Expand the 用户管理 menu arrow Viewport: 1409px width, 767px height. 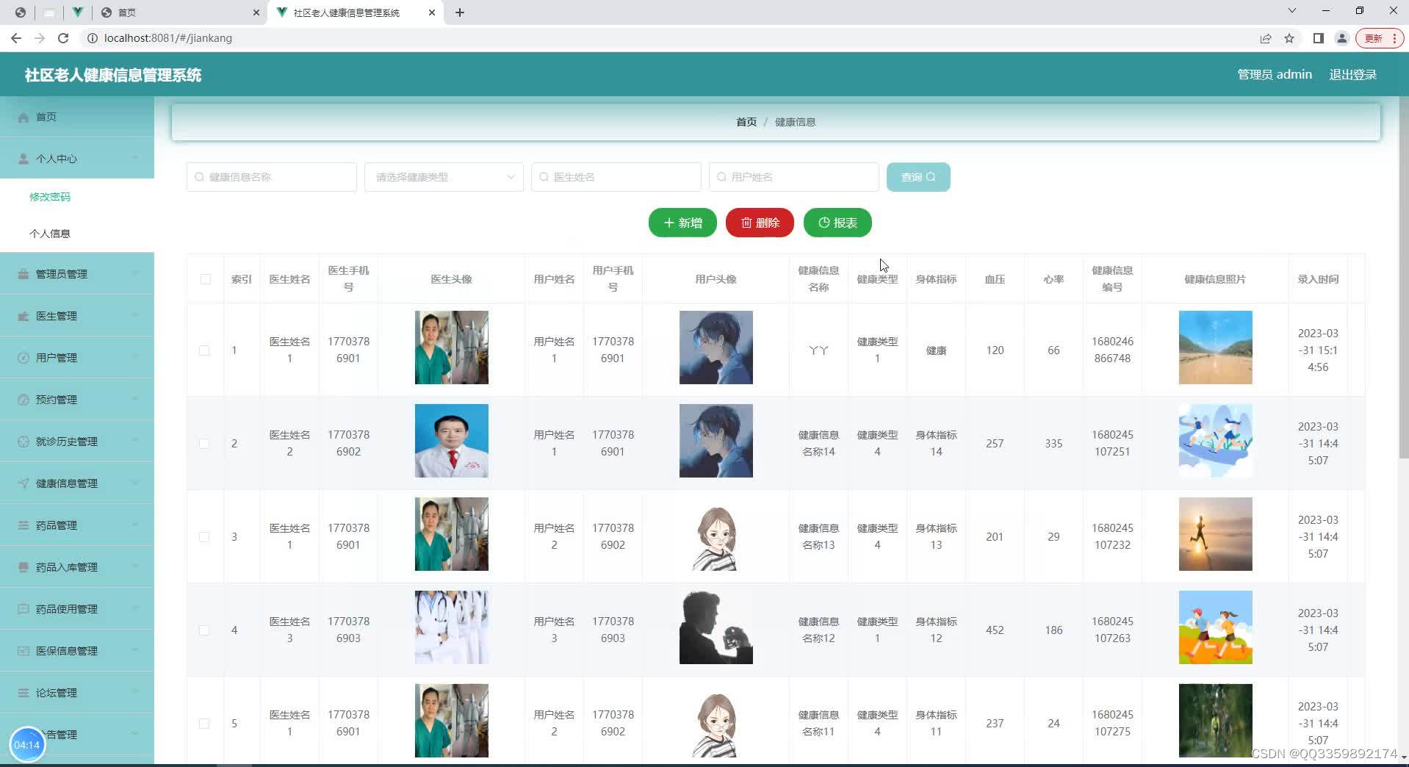[135, 358]
